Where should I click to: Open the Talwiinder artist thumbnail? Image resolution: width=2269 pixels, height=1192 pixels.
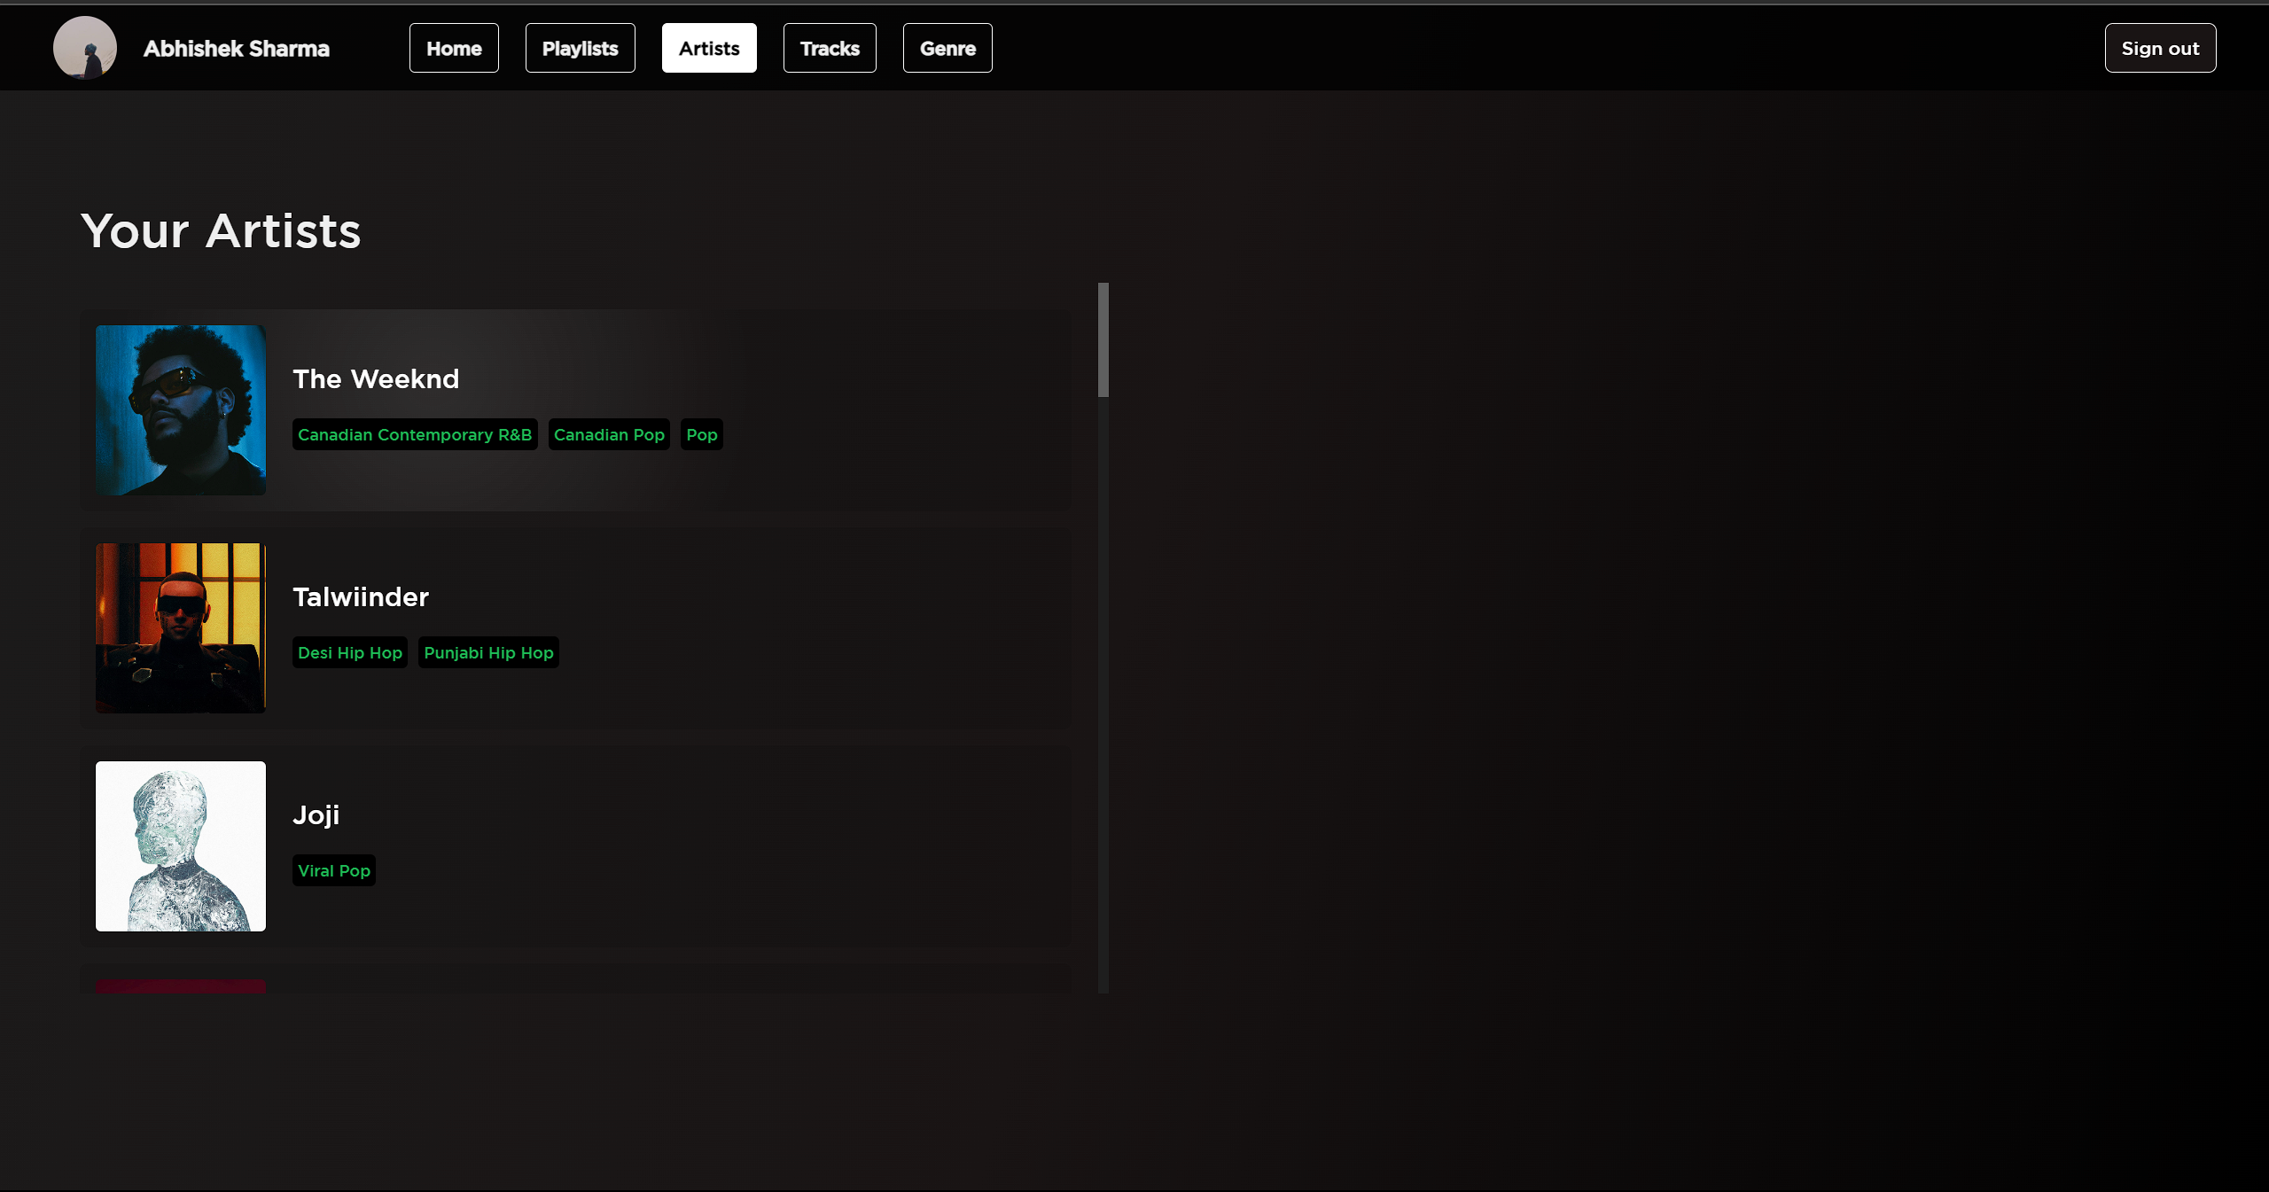coord(181,628)
